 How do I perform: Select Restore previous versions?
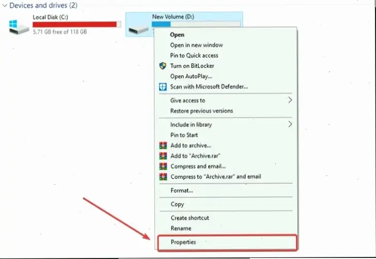(x=201, y=111)
